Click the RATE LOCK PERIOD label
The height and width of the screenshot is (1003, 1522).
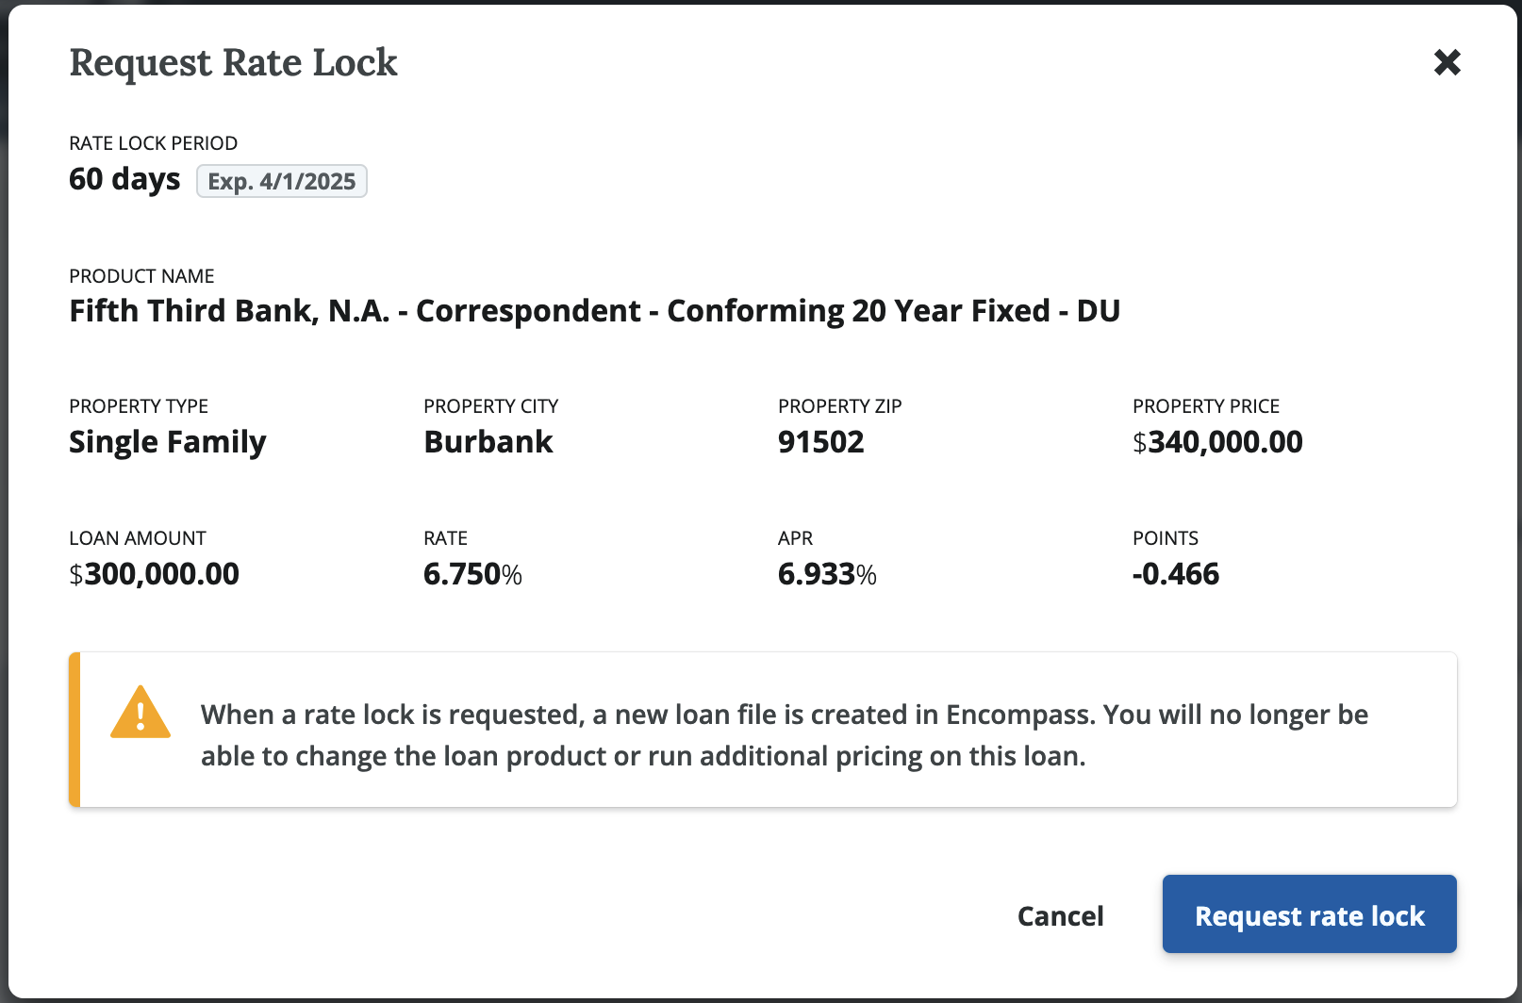click(x=153, y=143)
